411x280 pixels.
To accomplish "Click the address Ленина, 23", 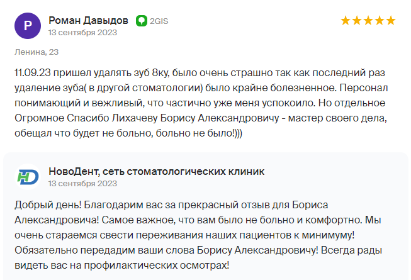I will (x=37, y=52).
